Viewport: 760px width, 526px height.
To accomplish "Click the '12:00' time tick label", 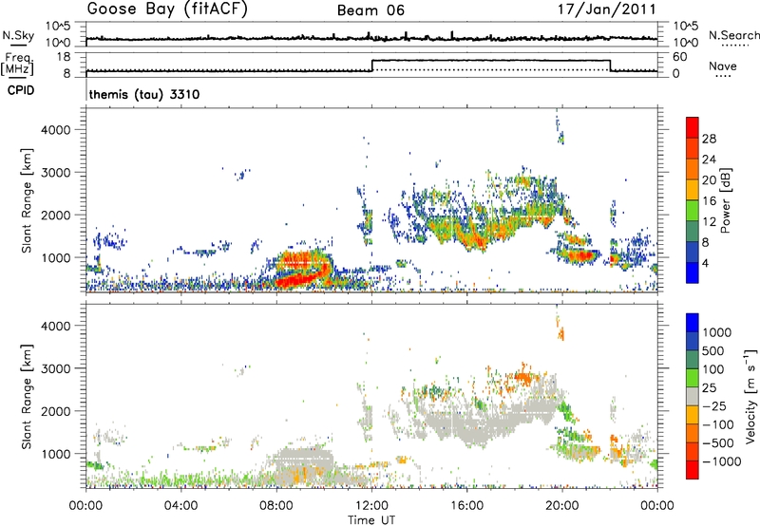I will click(x=371, y=506).
